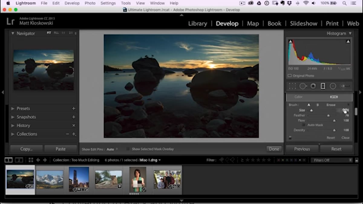This screenshot has width=363, height=204.
Task: Expand the Presets panel
Action: 13,109
